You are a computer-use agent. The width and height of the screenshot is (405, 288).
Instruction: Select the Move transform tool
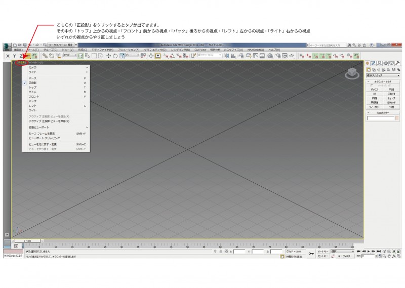click(109, 56)
